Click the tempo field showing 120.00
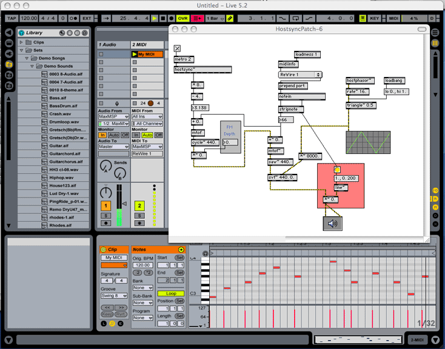This screenshot has width=445, height=349. click(28, 18)
